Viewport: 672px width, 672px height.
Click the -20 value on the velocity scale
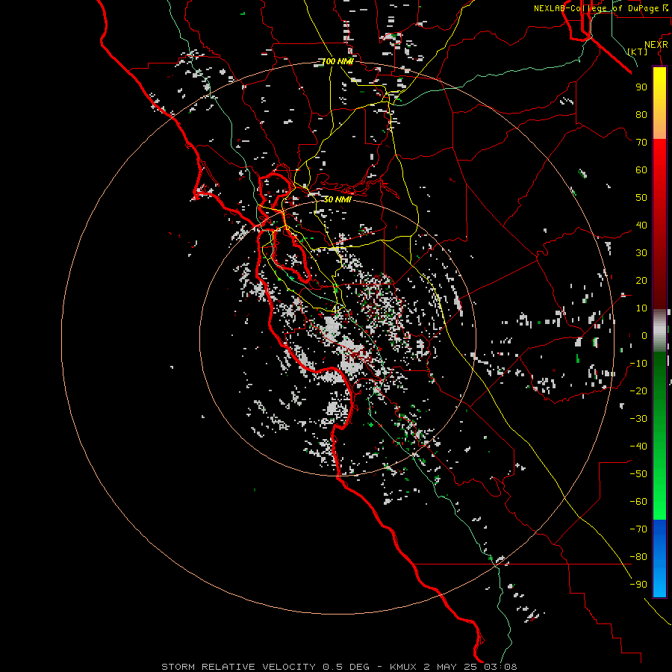(x=638, y=391)
